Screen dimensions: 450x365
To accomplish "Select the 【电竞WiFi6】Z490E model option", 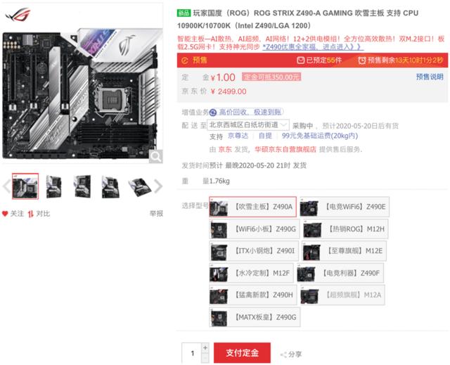I will point(345,207).
